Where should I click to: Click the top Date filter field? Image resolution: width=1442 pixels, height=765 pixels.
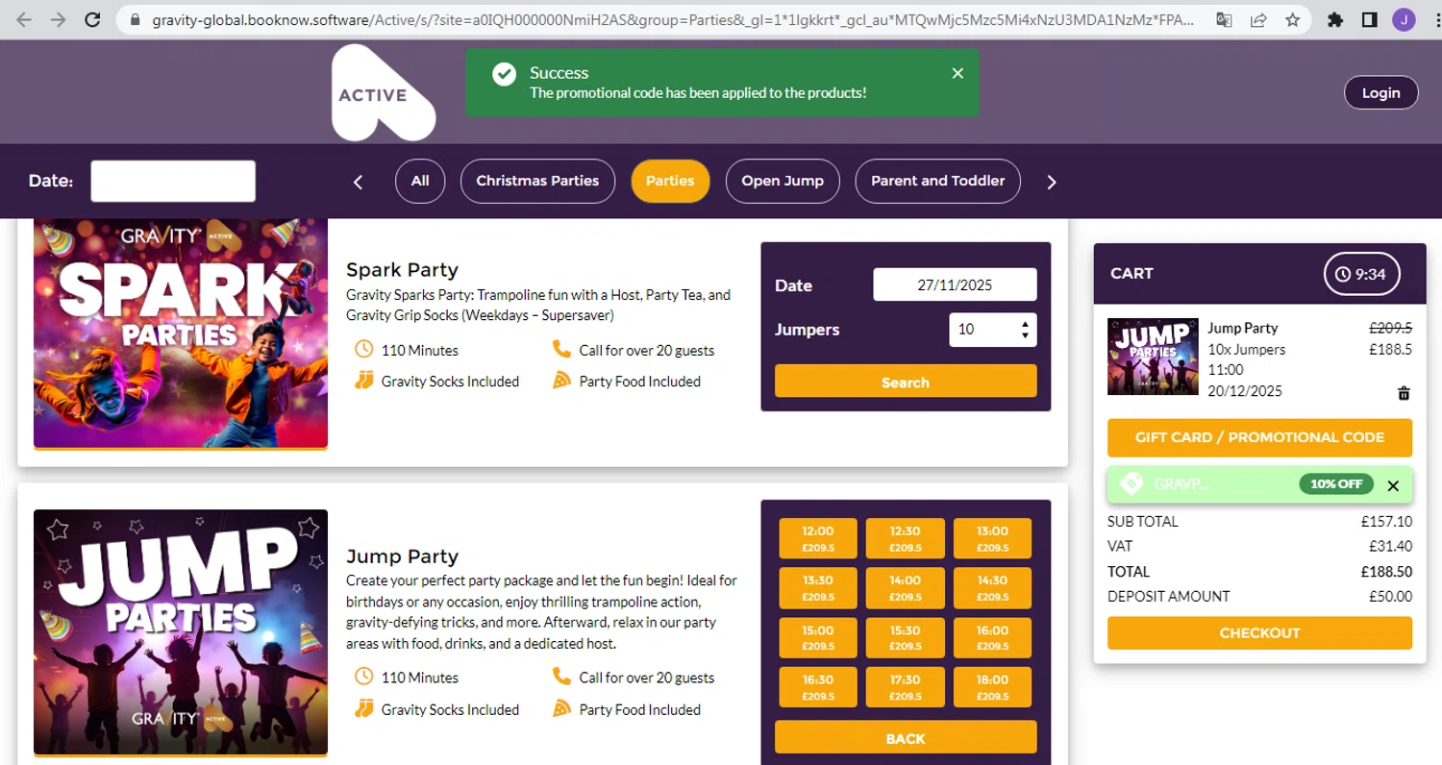(x=173, y=181)
